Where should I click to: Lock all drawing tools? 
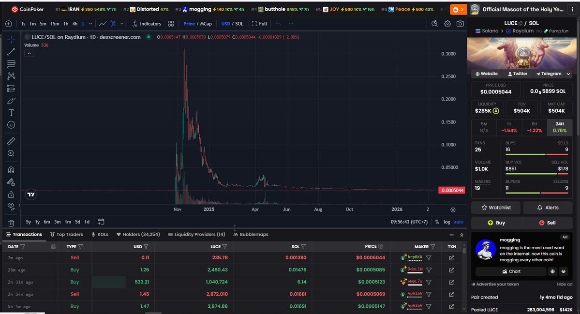coord(11,194)
